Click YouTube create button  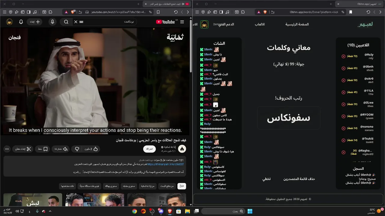pos(35,22)
